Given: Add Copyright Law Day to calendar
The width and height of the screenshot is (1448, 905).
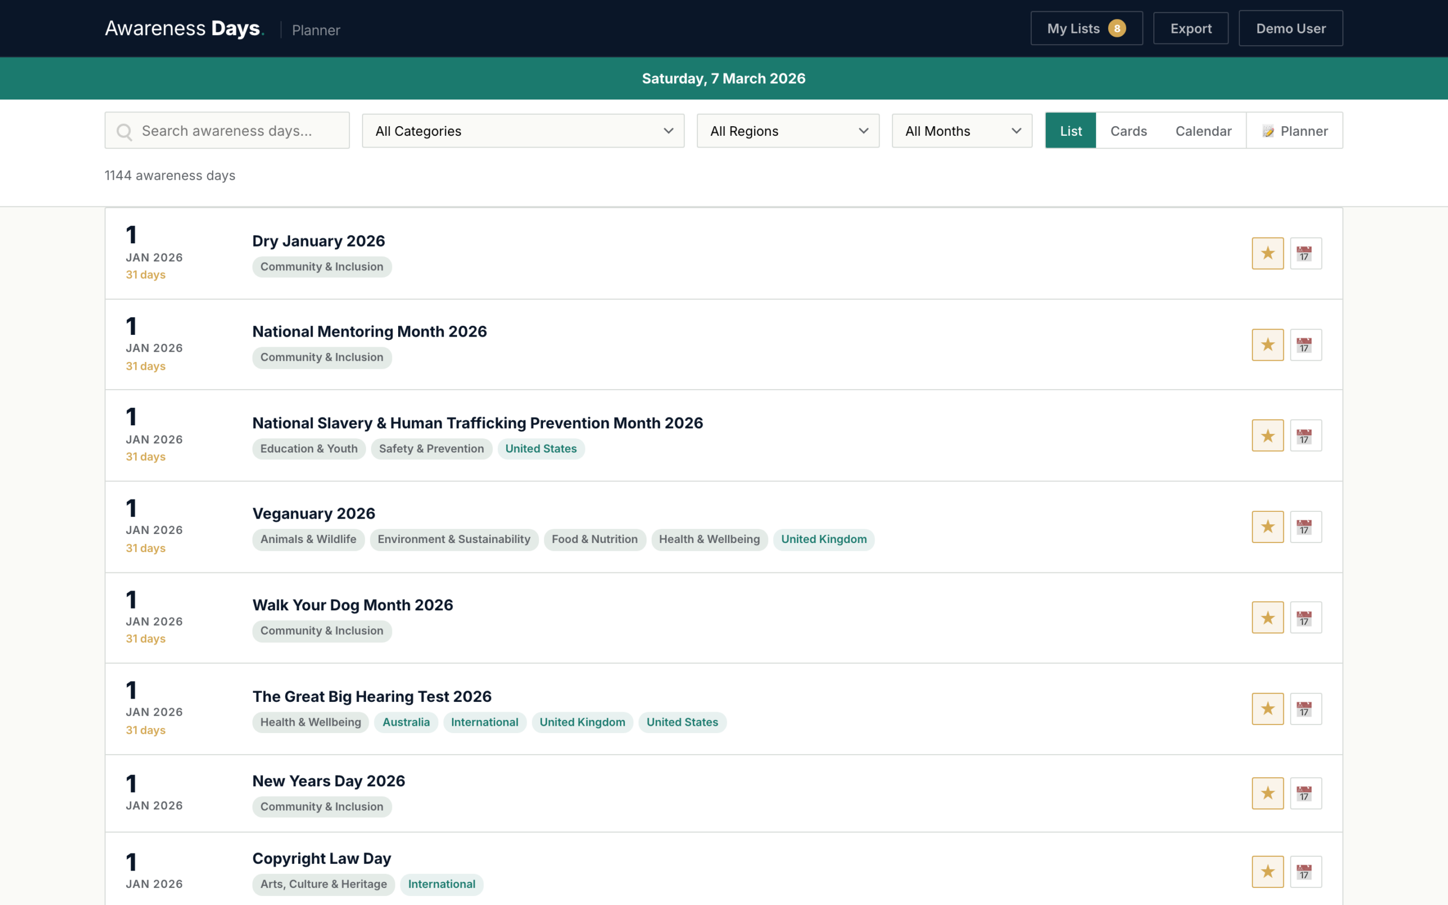Looking at the screenshot, I should point(1305,872).
